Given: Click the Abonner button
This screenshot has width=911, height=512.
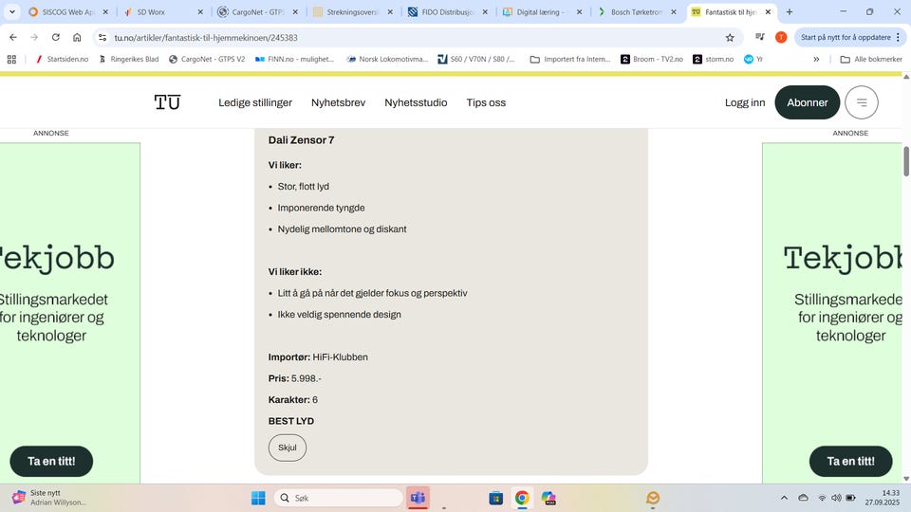Looking at the screenshot, I should [x=807, y=102].
